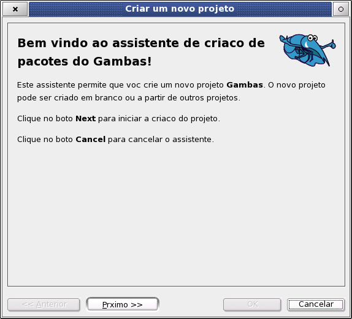Click the Gambas shrimp mascot image
The height and width of the screenshot is (319, 352).
point(307,50)
